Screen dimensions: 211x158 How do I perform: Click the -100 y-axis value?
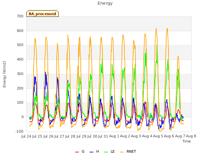click(x=19, y=131)
